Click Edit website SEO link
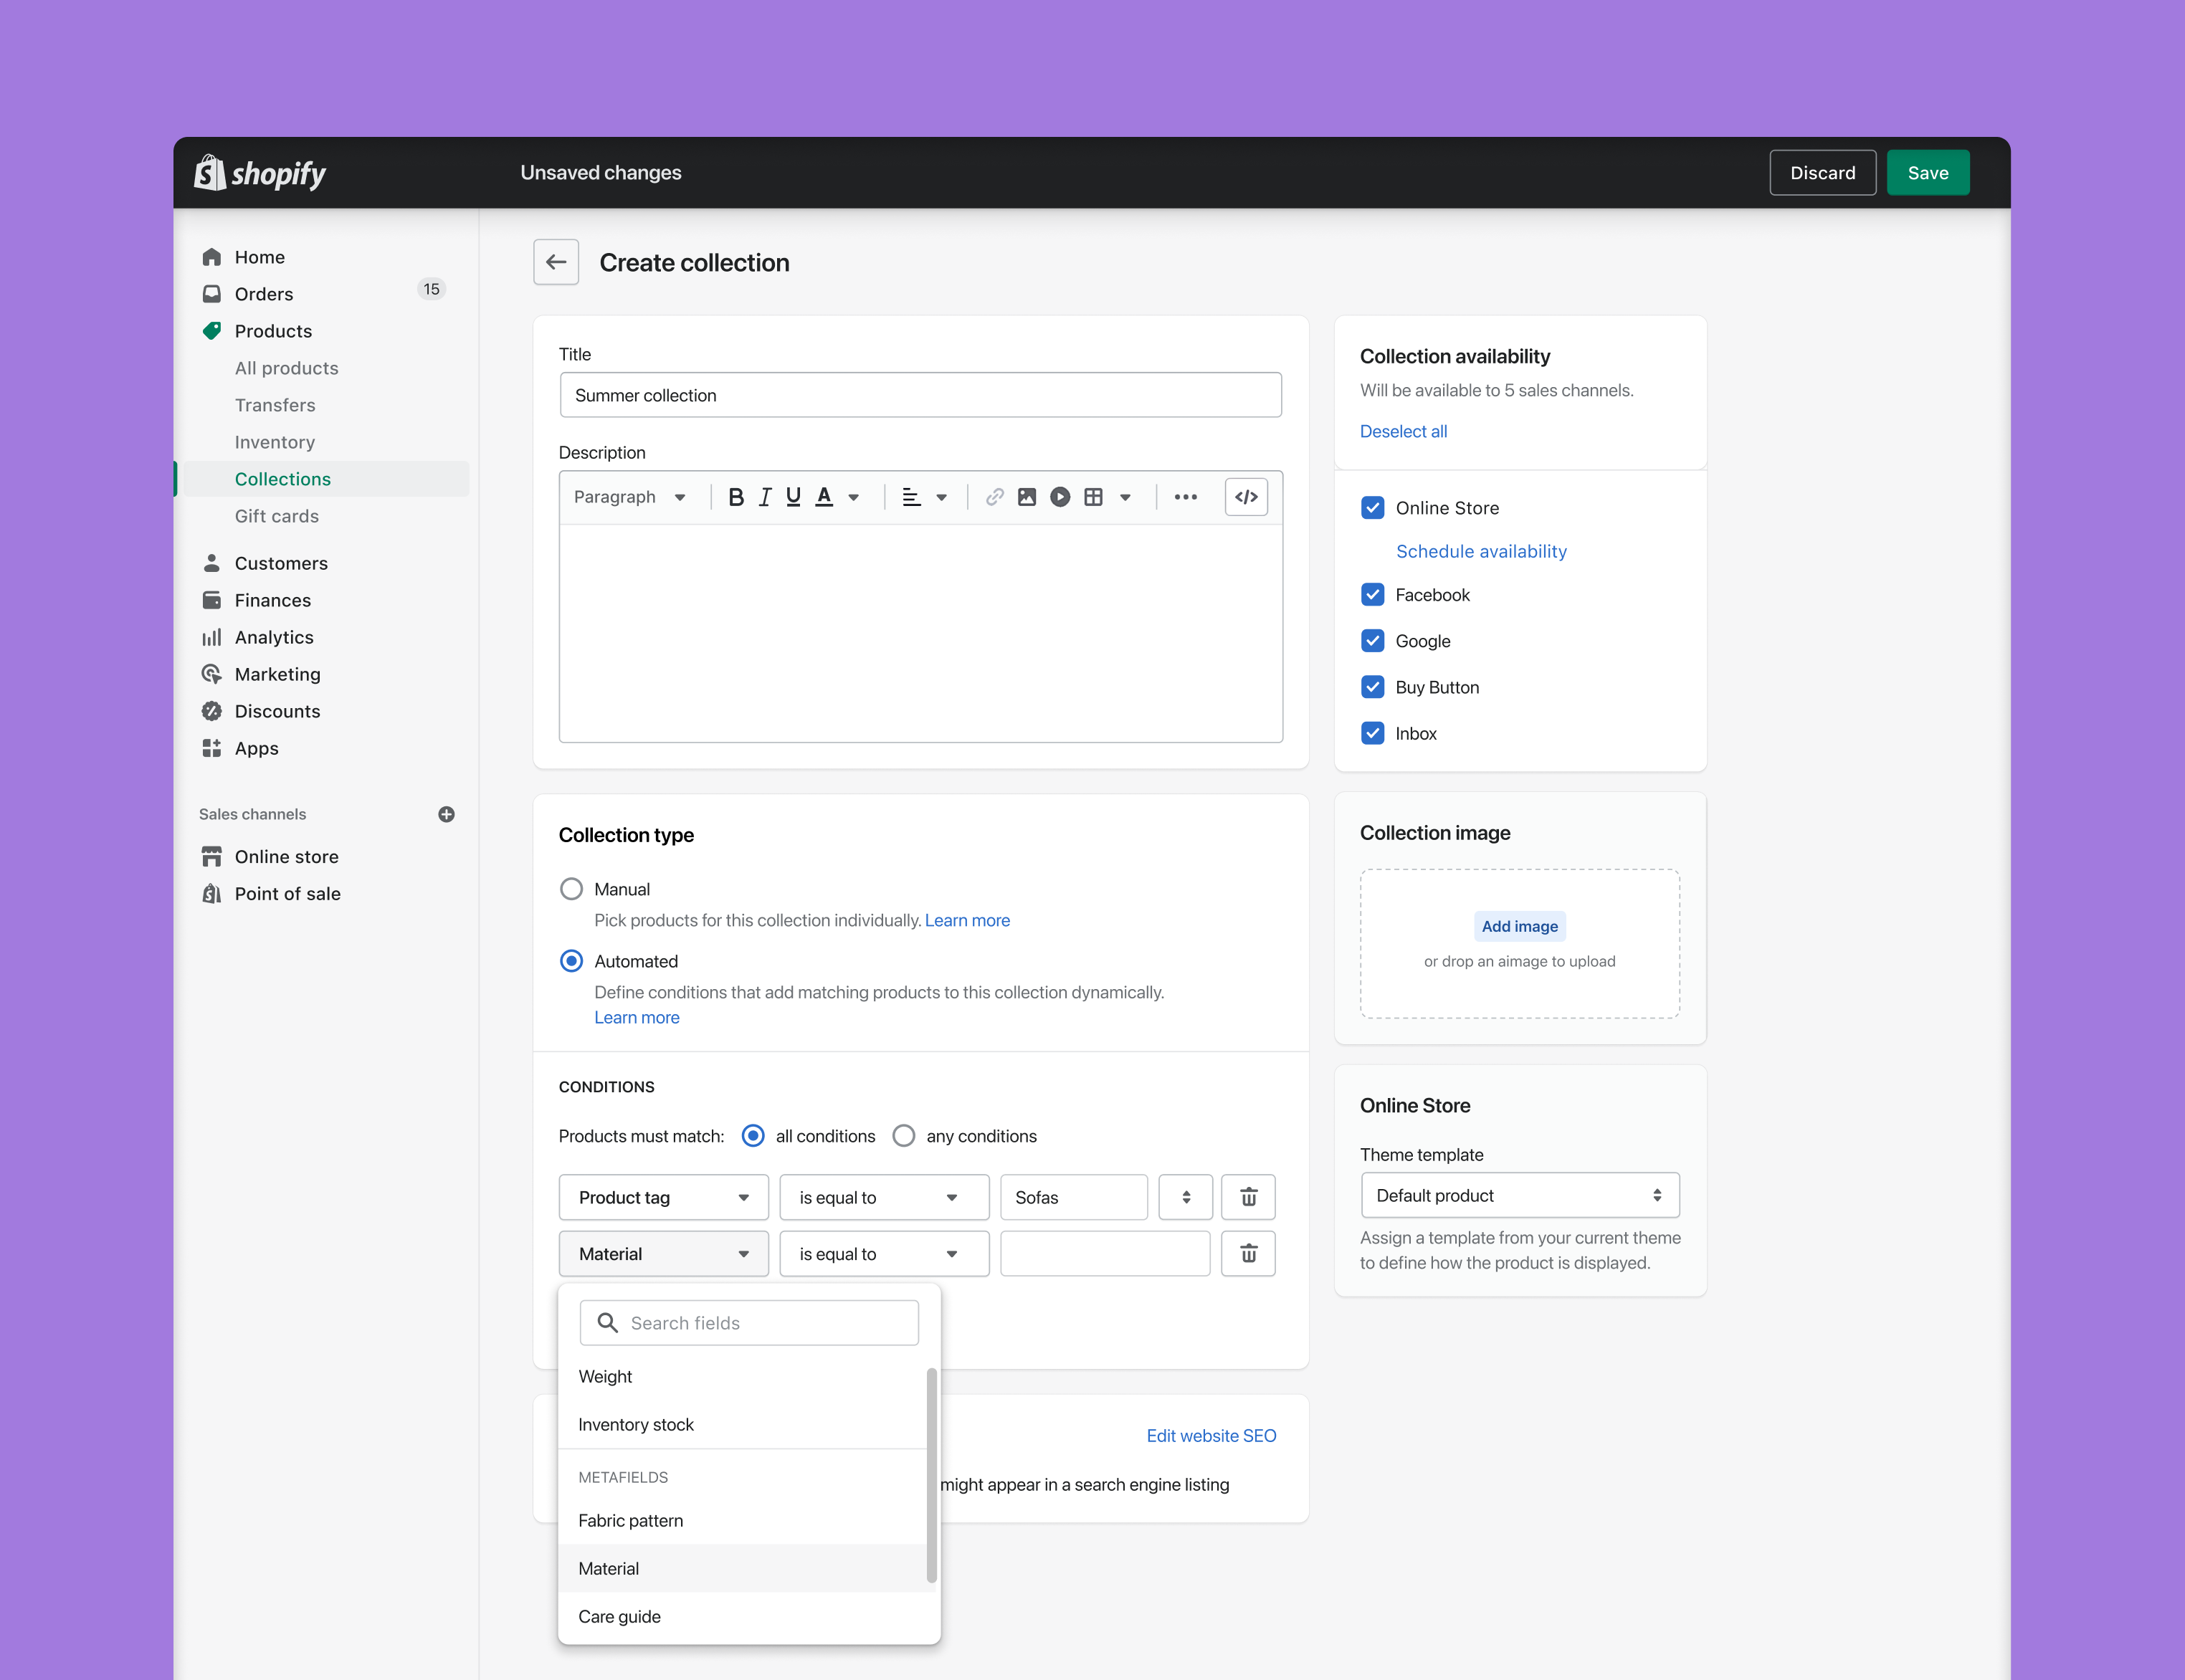2185x1680 pixels. click(x=1211, y=1435)
